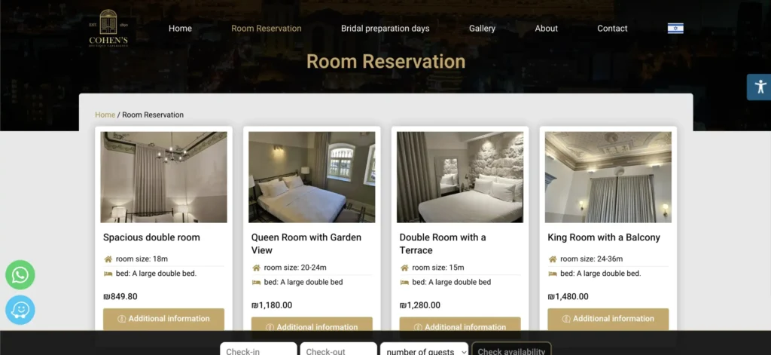Click the Home breadcrumb link

tap(105, 115)
